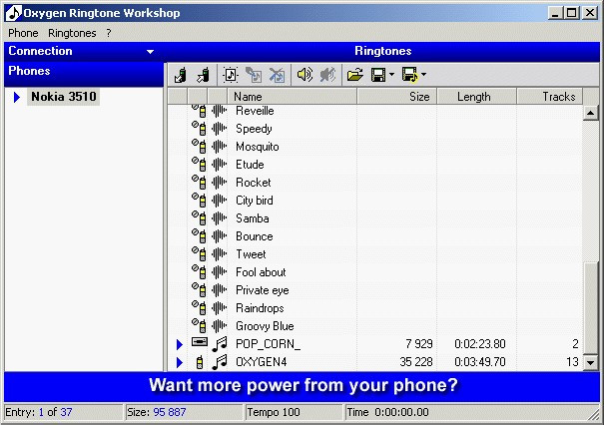The width and height of the screenshot is (604, 425).
Task: Click the Phones panel header
Action: [84, 72]
